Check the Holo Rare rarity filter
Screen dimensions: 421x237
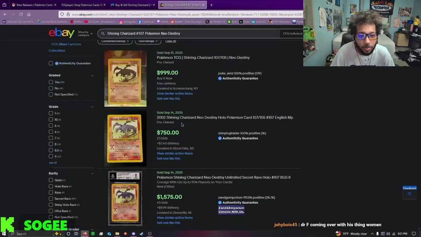(x=51, y=186)
